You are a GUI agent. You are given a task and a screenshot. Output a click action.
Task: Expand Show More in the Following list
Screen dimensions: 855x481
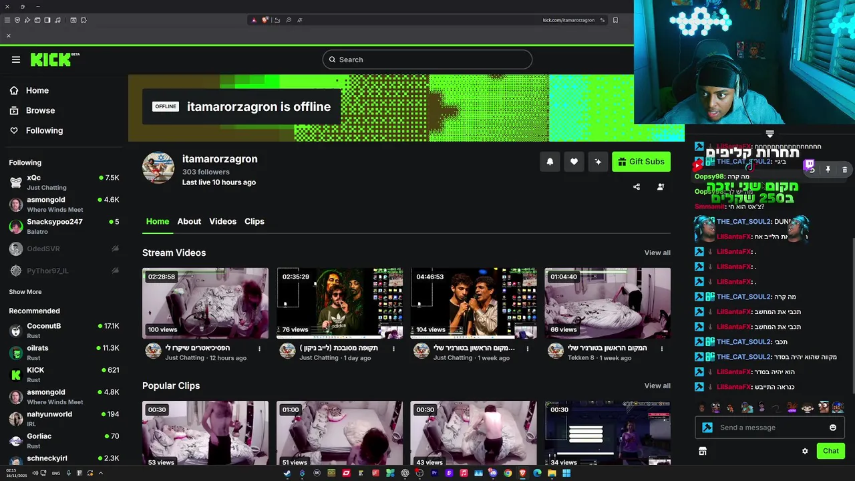(x=25, y=292)
